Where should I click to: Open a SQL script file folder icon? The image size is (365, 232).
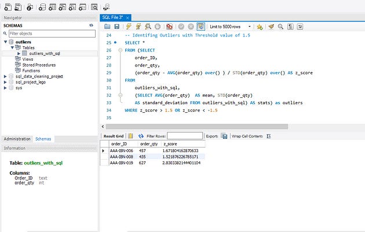click(x=107, y=27)
